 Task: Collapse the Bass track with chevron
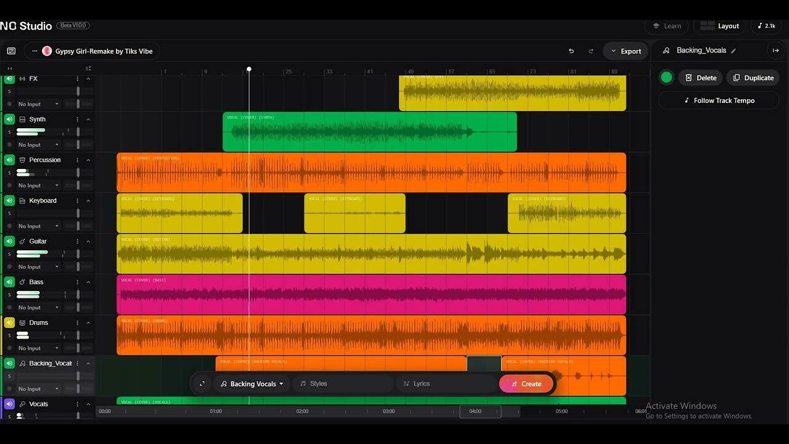point(88,282)
